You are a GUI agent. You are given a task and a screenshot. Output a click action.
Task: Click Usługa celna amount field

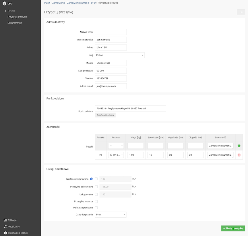(x=115, y=194)
